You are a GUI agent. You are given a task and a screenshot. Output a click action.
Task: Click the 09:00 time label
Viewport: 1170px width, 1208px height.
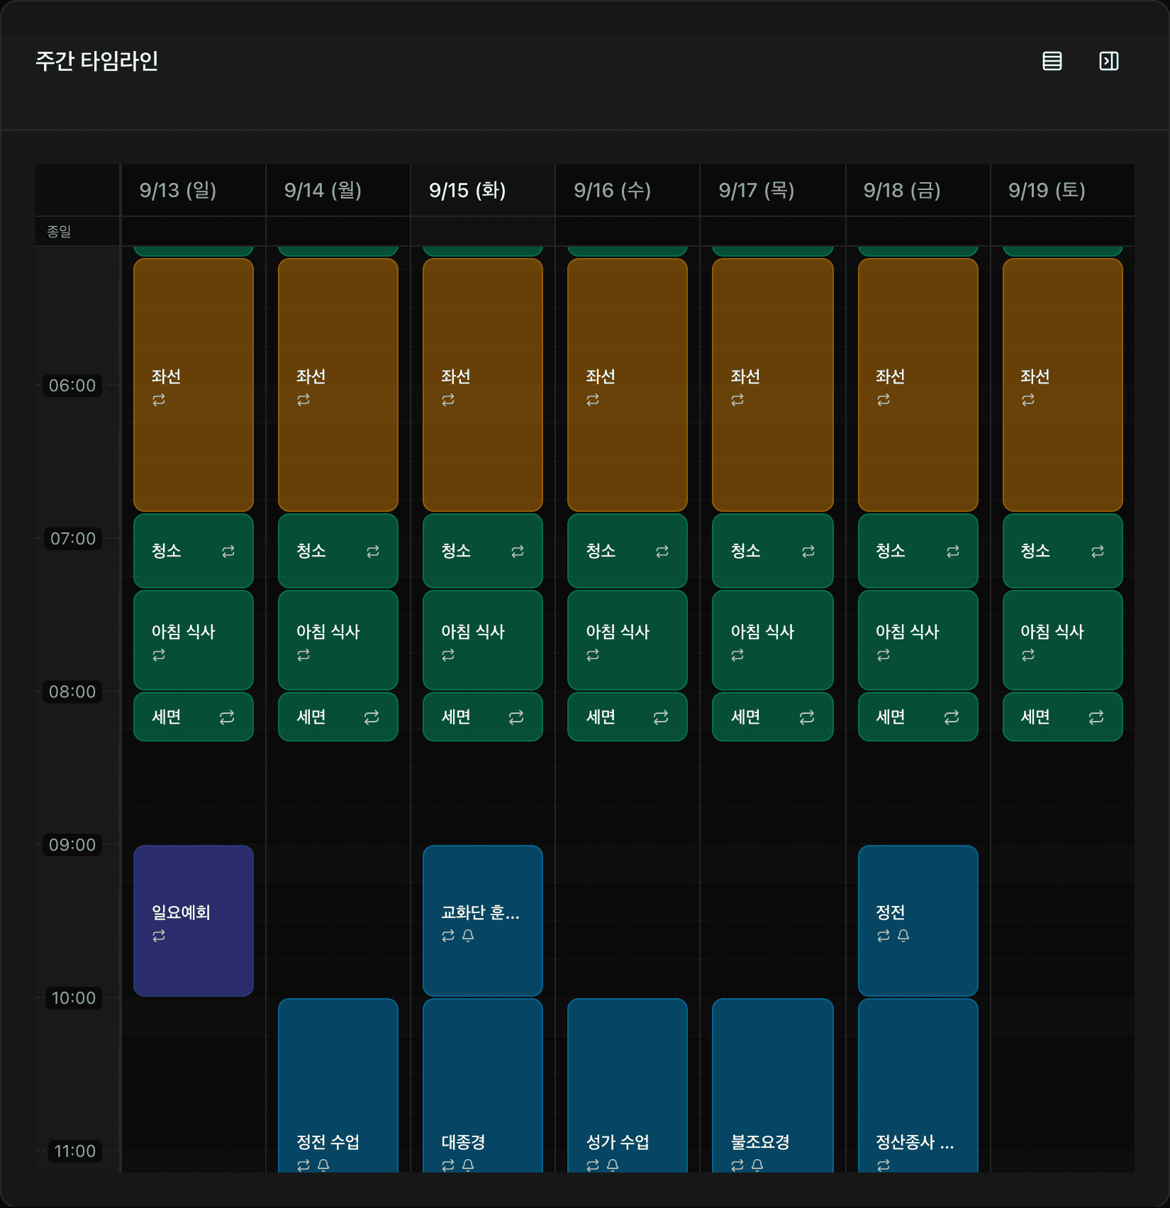point(72,845)
